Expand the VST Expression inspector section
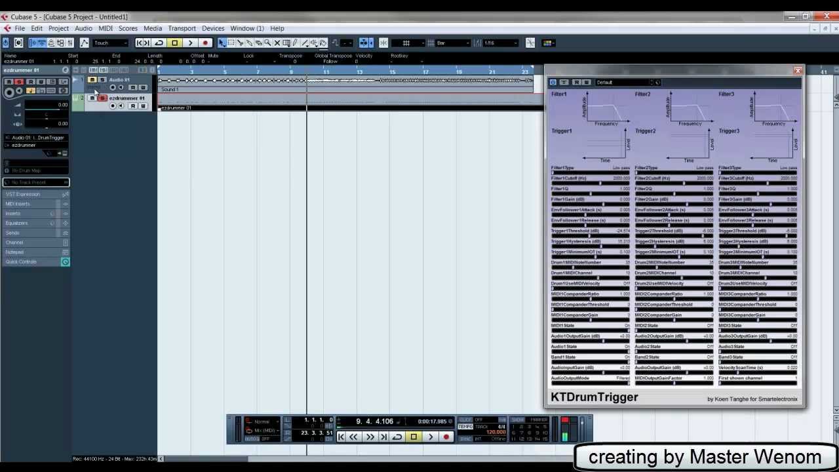The width and height of the screenshot is (839, 472). [x=36, y=194]
